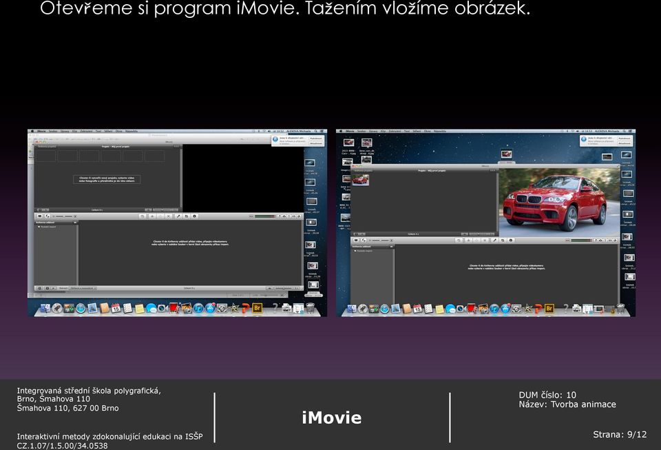Open App Store in the left screenshot's dock
Screen dimensions: 661x450
211,308
